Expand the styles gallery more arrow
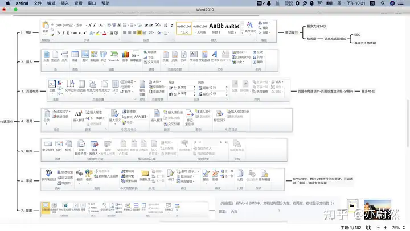This screenshot has height=231, width=410. 243,32
